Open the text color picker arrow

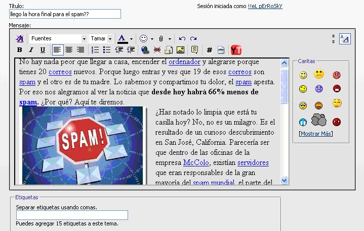coord(131,39)
